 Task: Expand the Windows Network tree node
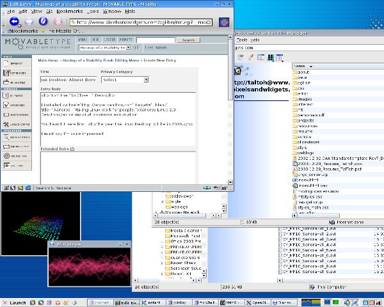pos(156,212)
